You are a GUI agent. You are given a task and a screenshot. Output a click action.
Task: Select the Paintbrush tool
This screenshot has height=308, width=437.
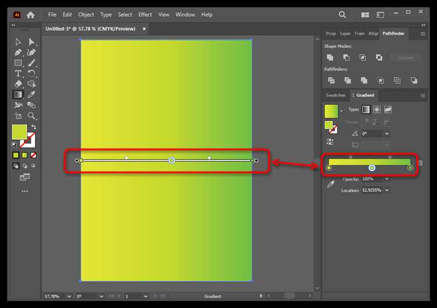31,63
